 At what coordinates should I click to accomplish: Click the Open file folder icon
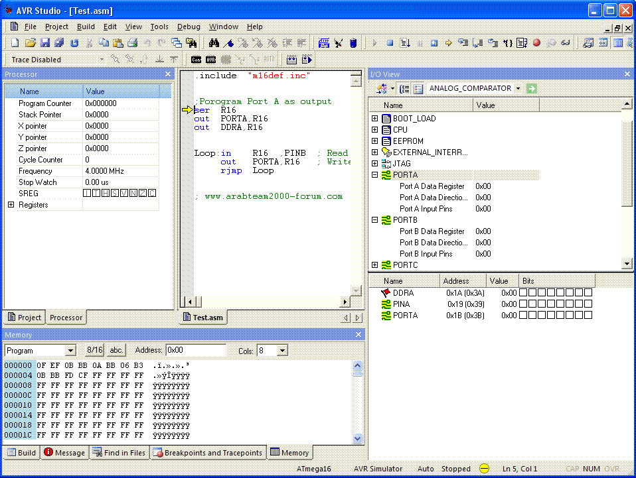[31, 42]
